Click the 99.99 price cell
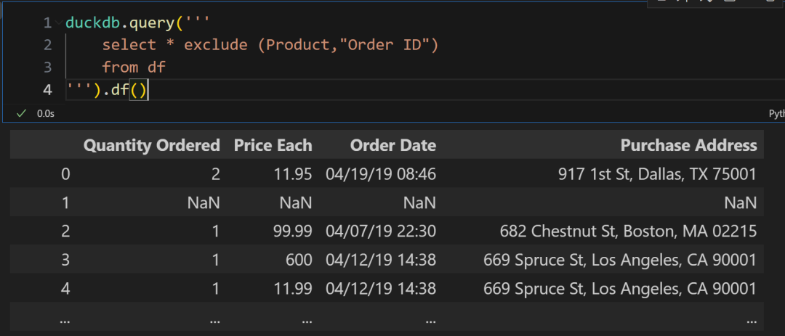Viewport: 785px width, 336px height. click(291, 231)
